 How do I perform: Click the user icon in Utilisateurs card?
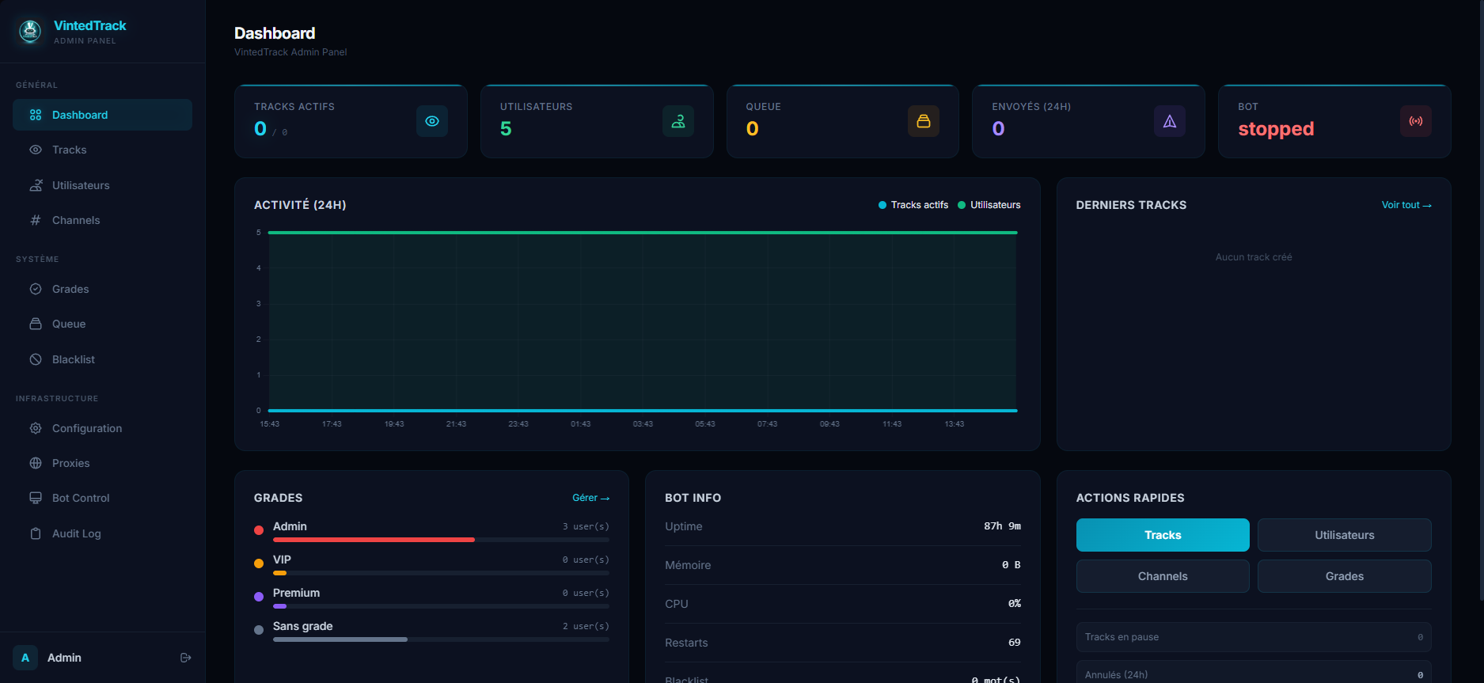click(678, 121)
